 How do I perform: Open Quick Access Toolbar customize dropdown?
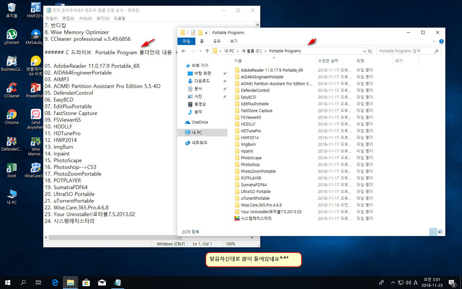click(x=206, y=33)
